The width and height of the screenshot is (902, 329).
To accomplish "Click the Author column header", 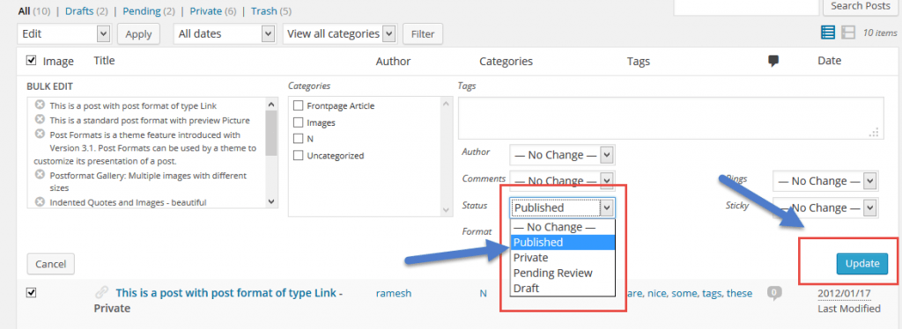I will 393,61.
